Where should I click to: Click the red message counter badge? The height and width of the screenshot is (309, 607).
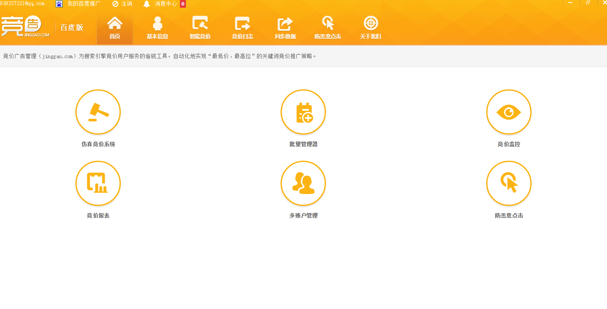182,4
